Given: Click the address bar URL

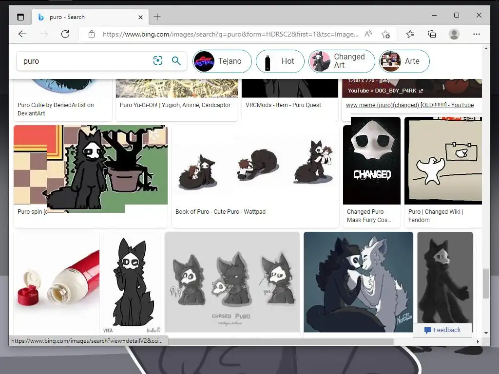Looking at the screenshot, I should tap(230, 34).
